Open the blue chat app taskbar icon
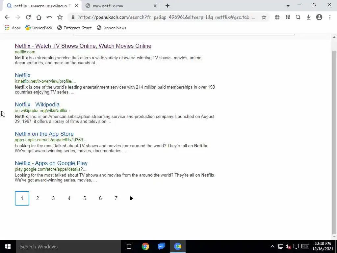Screen dimensions: 337x253 pos(161,246)
